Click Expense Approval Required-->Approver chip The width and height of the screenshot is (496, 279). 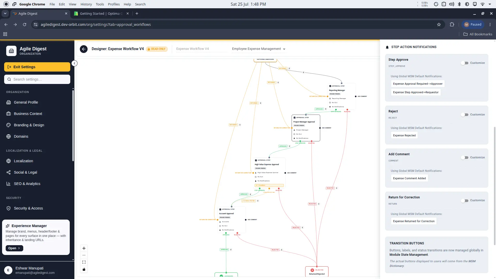point(418,84)
